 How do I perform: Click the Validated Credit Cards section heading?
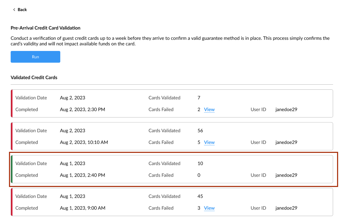[x=34, y=78]
